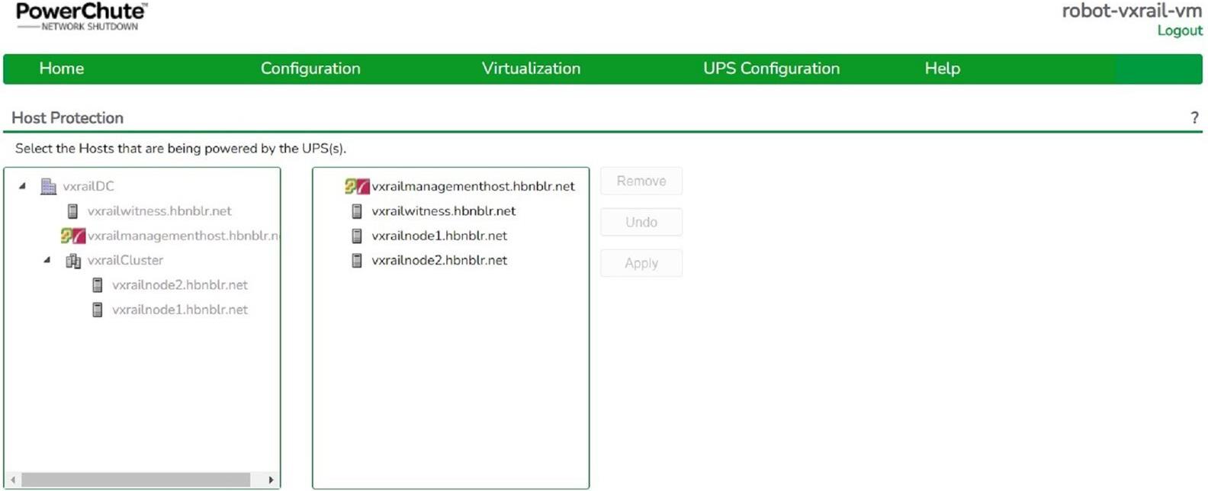Click the PowerChute Network Shutdown logo
1208x491 pixels.
tap(81, 16)
